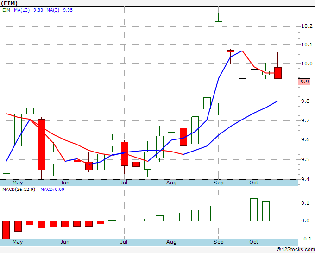This screenshot has height=253, width=315.
Task: Click the Jul label on price time axis
Action: click(124, 183)
